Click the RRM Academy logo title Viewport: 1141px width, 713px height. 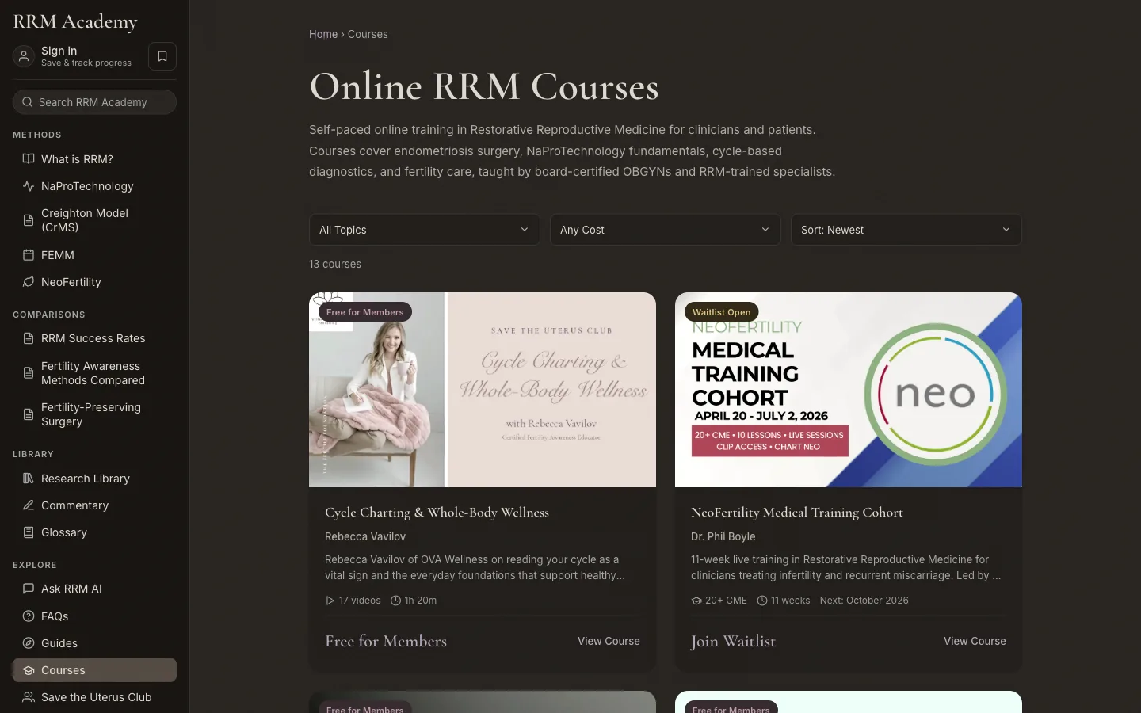(x=75, y=21)
